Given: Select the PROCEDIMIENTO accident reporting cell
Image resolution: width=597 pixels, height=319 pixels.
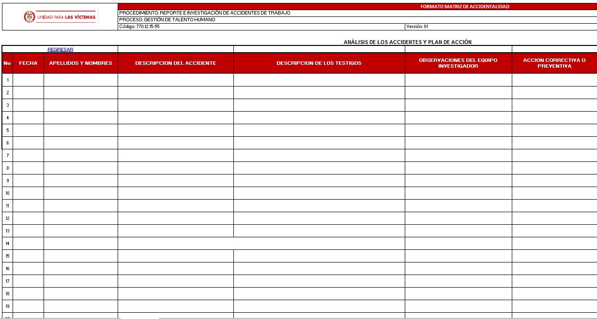Looking at the screenshot, I should [x=357, y=13].
